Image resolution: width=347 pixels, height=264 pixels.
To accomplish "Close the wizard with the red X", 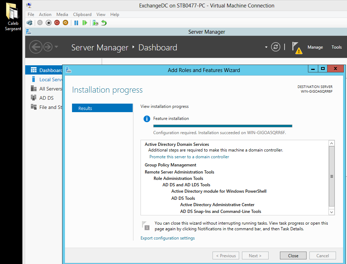I will [x=336, y=69].
